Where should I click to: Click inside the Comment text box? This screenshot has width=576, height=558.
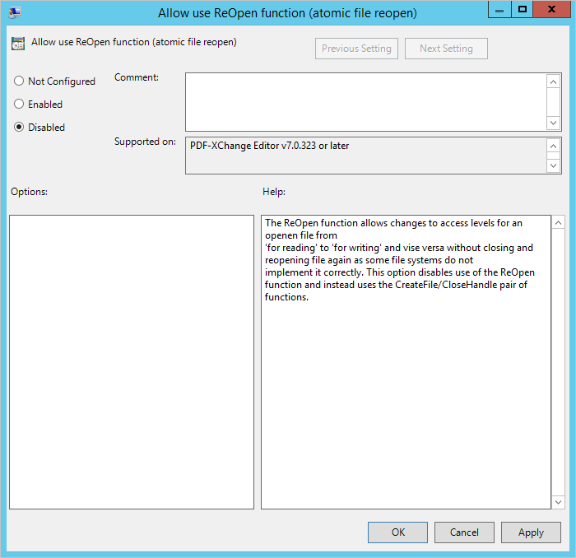pos(365,102)
